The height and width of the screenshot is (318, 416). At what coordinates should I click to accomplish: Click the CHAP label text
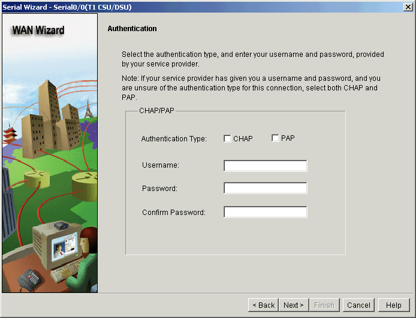(x=243, y=138)
